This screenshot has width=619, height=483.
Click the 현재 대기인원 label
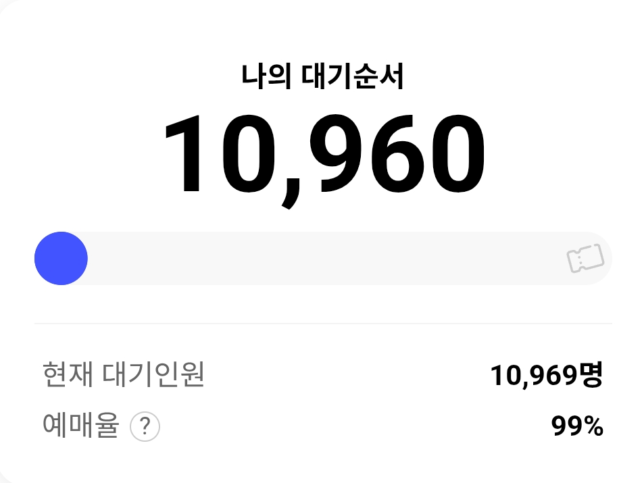(x=123, y=374)
